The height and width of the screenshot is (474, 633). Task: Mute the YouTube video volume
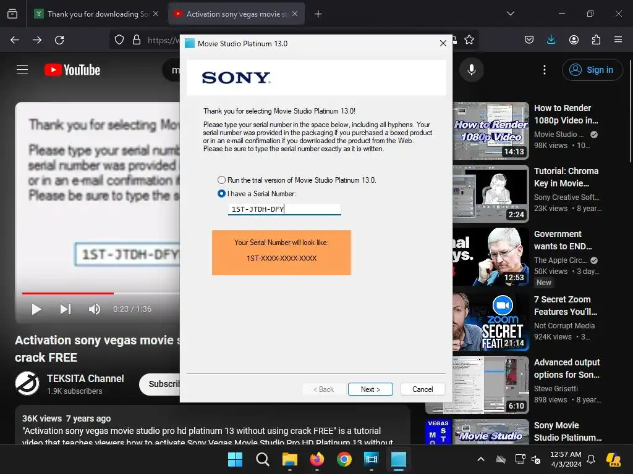coord(94,309)
